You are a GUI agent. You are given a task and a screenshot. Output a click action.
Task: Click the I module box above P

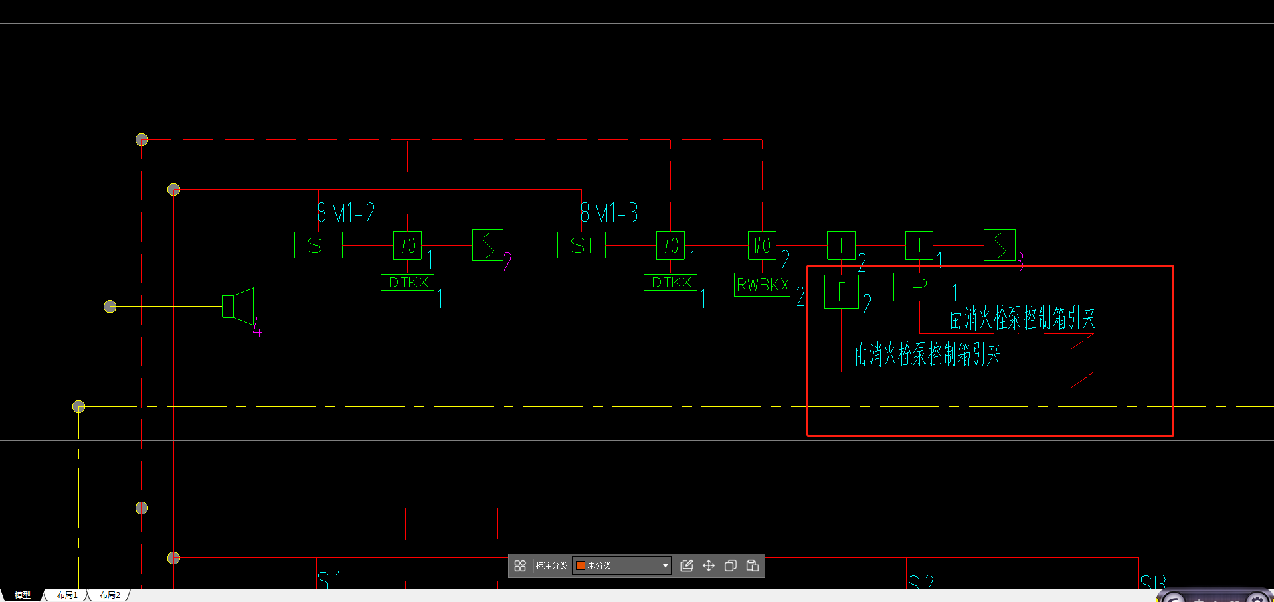tap(919, 245)
